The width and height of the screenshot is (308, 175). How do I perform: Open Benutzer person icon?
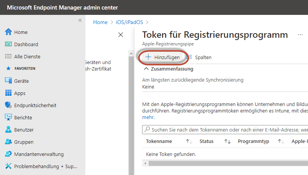[x=8, y=130]
